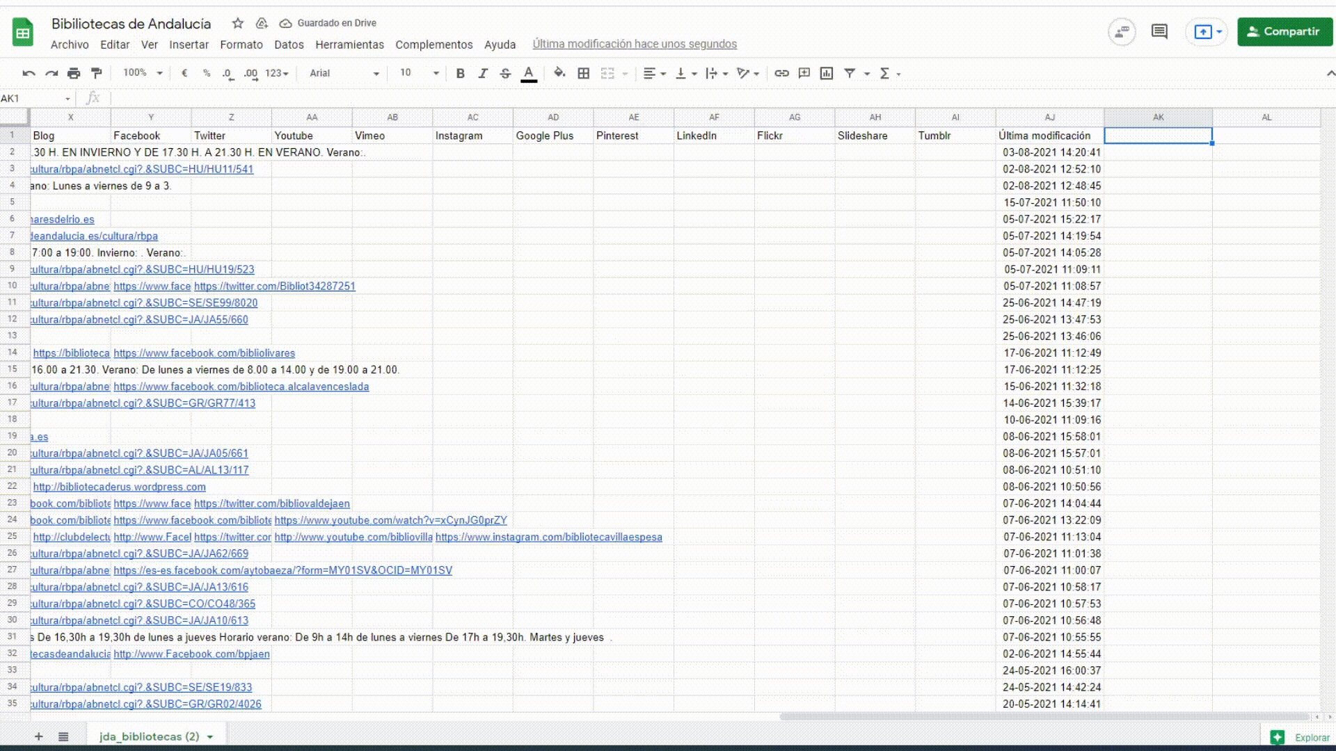Open link https://www.facebook.com/bibliolivares
Screen dimensions: 1336x751
point(205,353)
